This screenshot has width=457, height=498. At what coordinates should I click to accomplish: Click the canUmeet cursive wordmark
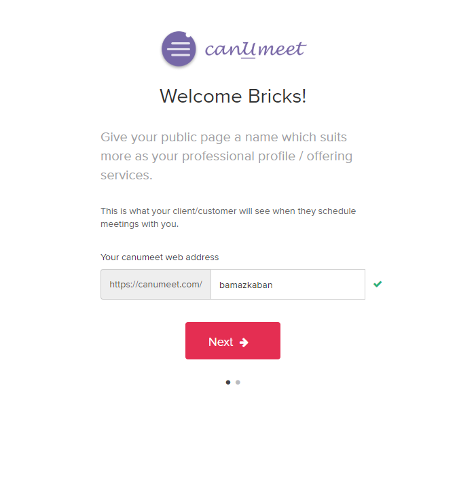tap(255, 50)
